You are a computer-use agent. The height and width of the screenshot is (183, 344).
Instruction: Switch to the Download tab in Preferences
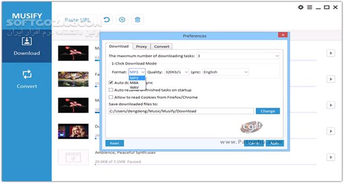[x=119, y=47]
